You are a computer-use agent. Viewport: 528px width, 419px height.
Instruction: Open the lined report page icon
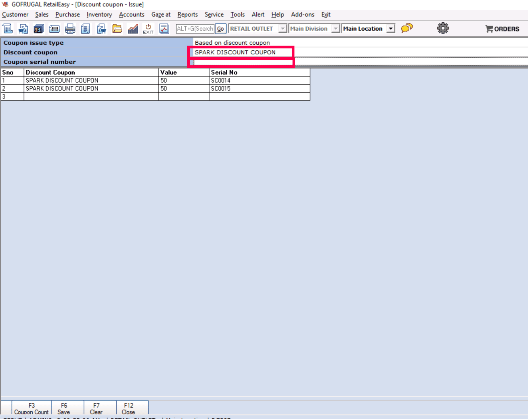(x=86, y=29)
